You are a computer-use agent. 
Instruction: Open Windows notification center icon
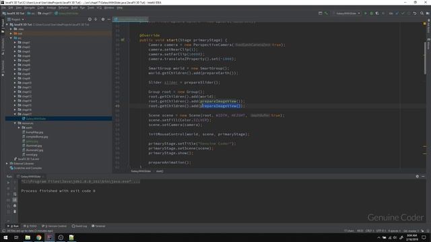(x=424, y=237)
